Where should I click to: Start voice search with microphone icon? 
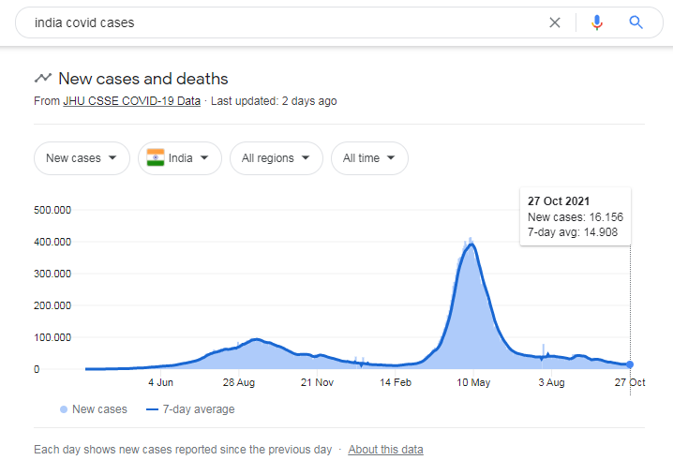point(597,22)
